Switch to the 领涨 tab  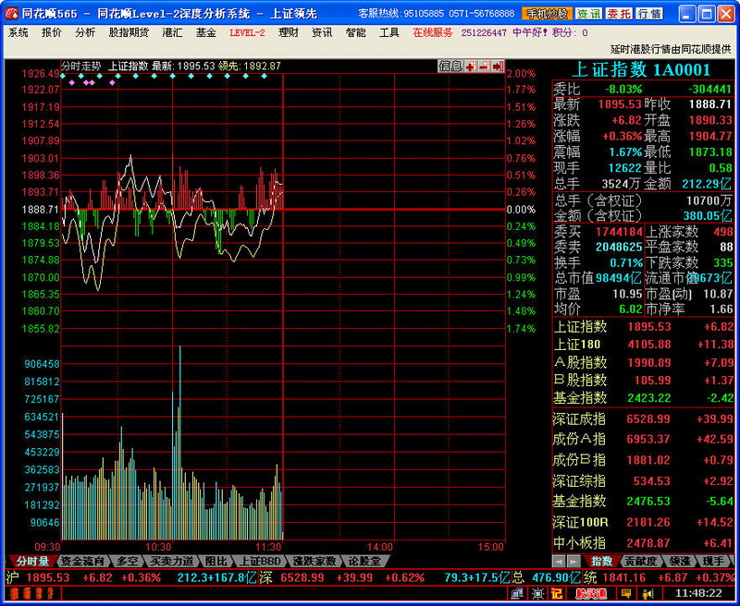coord(680,562)
